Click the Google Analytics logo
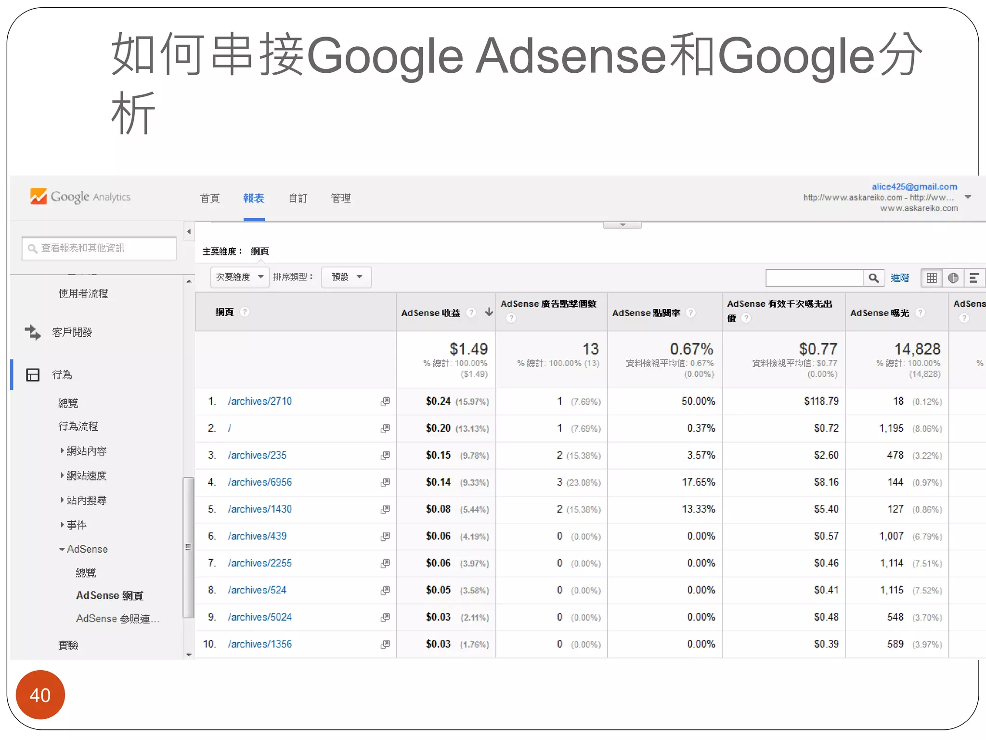 pos(80,197)
